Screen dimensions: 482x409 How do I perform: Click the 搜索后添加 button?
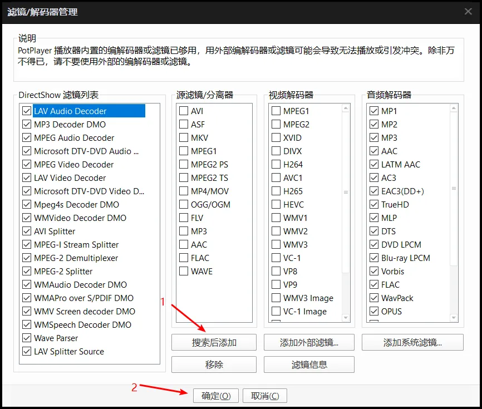pyautogui.click(x=214, y=342)
